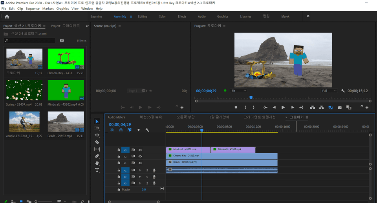Export frame with camera icon
Screen dimensions: 377x203
(339, 108)
